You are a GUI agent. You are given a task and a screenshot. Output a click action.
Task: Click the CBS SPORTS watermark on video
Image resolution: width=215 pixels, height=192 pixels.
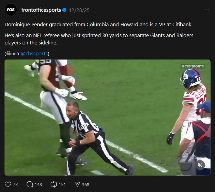[193, 66]
